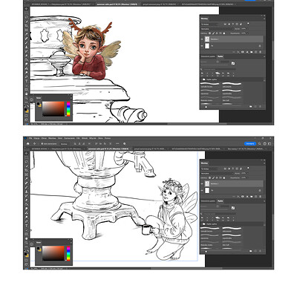Open the Filtr menu
This screenshot has width=297, height=297.
point(78,138)
